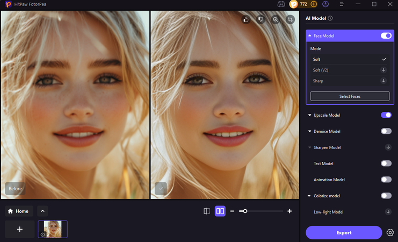Download the Sharp mode
398x242 pixels.
pos(383,81)
